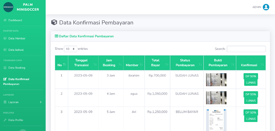
Task: Click the book icon beside Laporan
Action: coord(5,102)
